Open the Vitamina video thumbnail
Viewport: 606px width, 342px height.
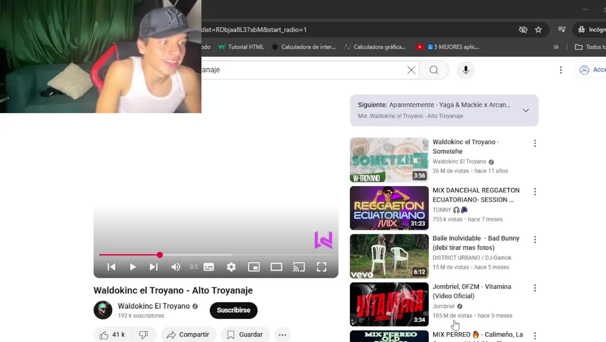click(389, 304)
